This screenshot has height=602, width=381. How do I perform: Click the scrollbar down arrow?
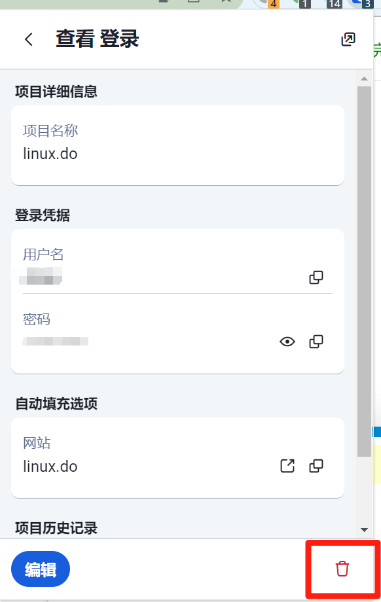click(364, 530)
